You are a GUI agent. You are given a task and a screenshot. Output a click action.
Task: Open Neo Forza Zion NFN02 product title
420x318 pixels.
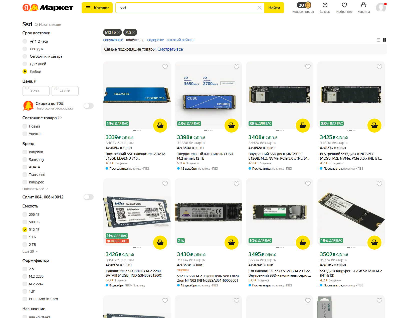[x=208, y=278]
